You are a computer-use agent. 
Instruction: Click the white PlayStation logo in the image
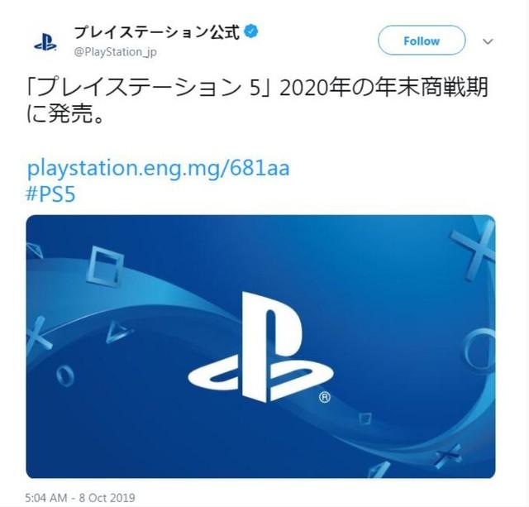[260, 347]
